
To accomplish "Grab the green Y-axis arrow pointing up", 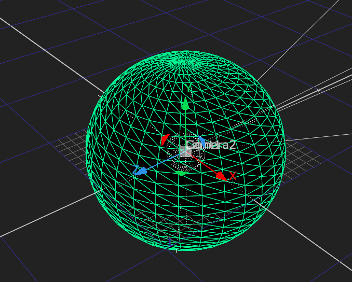I will [x=185, y=104].
